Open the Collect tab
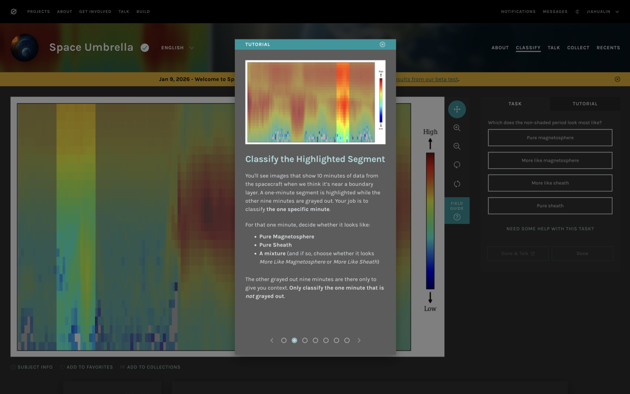This screenshot has width=630, height=394. (578, 48)
